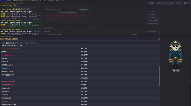
Task: Select the Librarian row
Action: tap(80, 62)
